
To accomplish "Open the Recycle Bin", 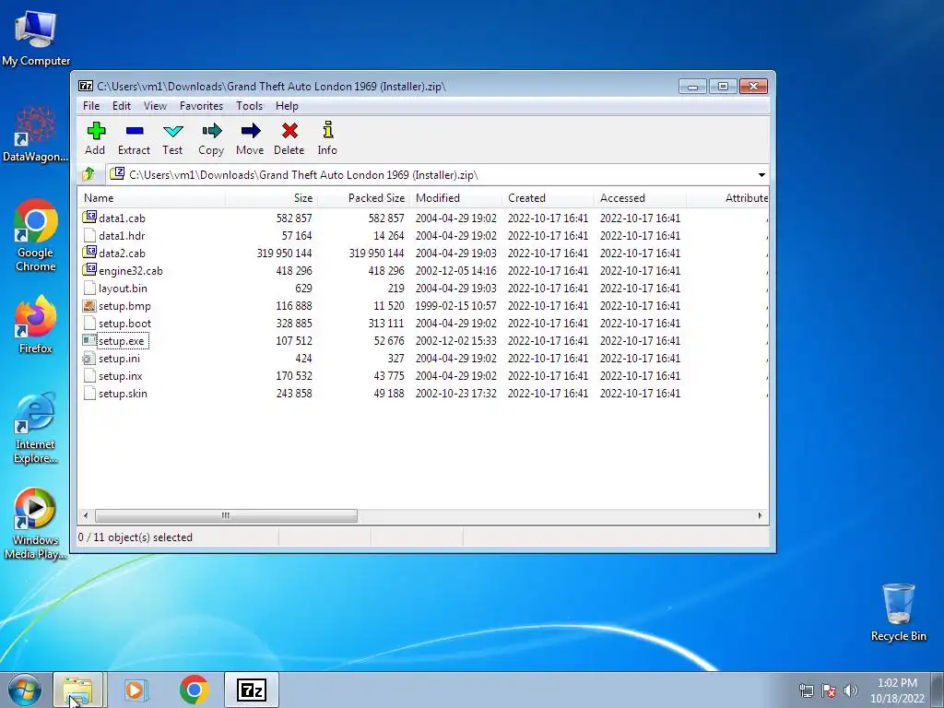I will [898, 612].
